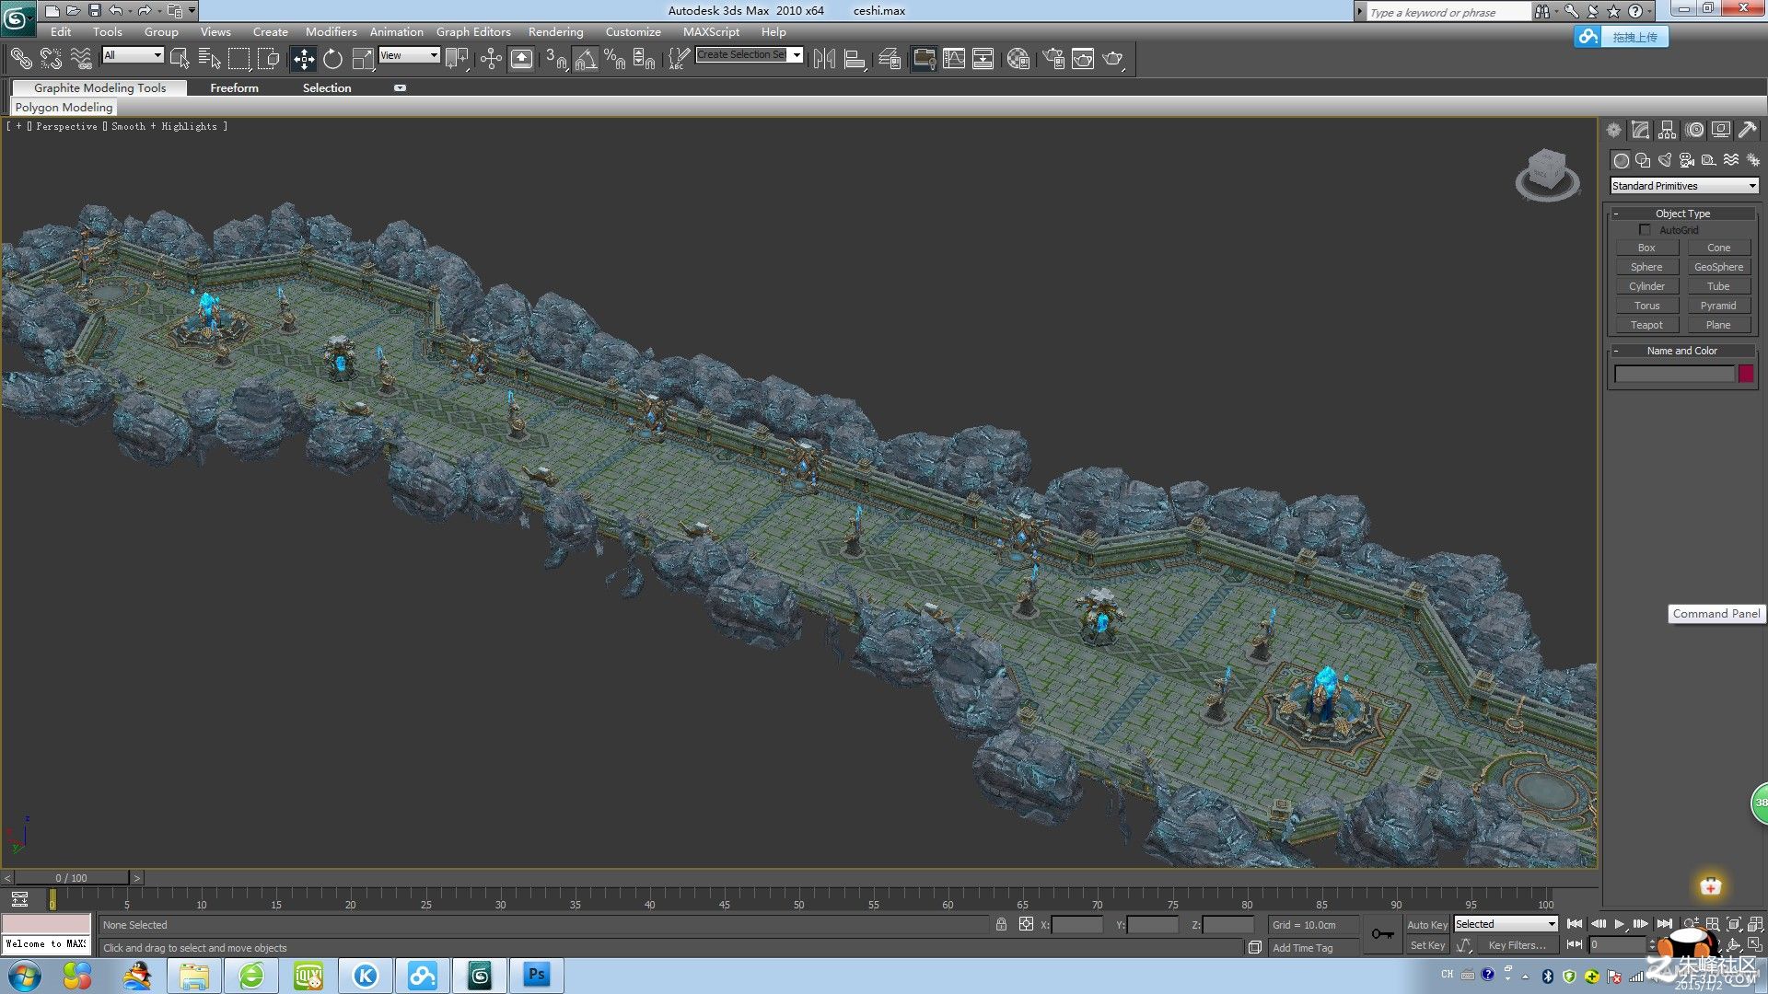Click the GeoSphere button

(x=1718, y=267)
